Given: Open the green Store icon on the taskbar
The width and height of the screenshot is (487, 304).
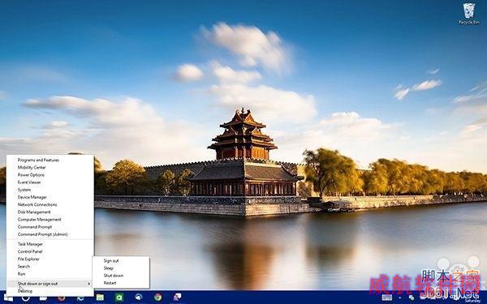Looking at the screenshot, I should pyautogui.click(x=119, y=298).
